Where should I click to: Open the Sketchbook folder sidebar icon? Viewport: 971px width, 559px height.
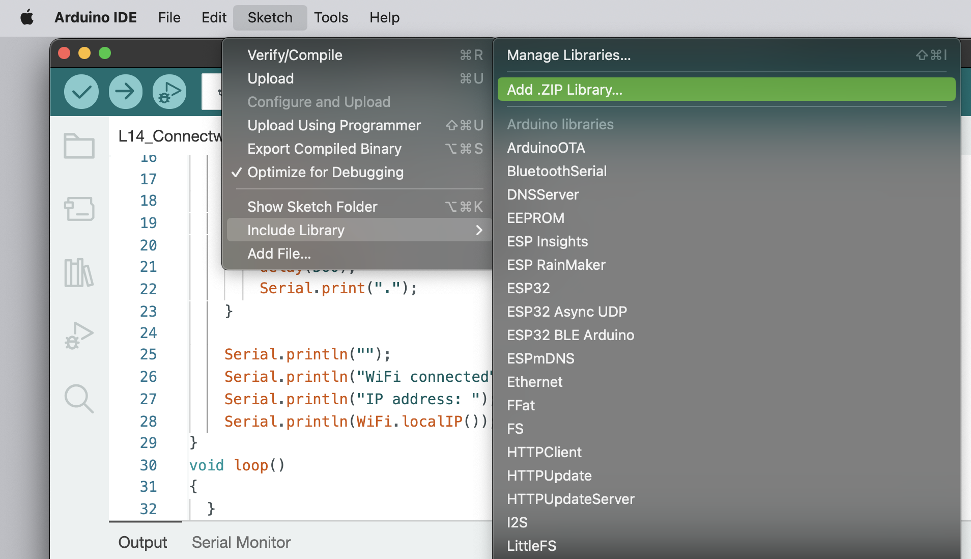coord(79,146)
